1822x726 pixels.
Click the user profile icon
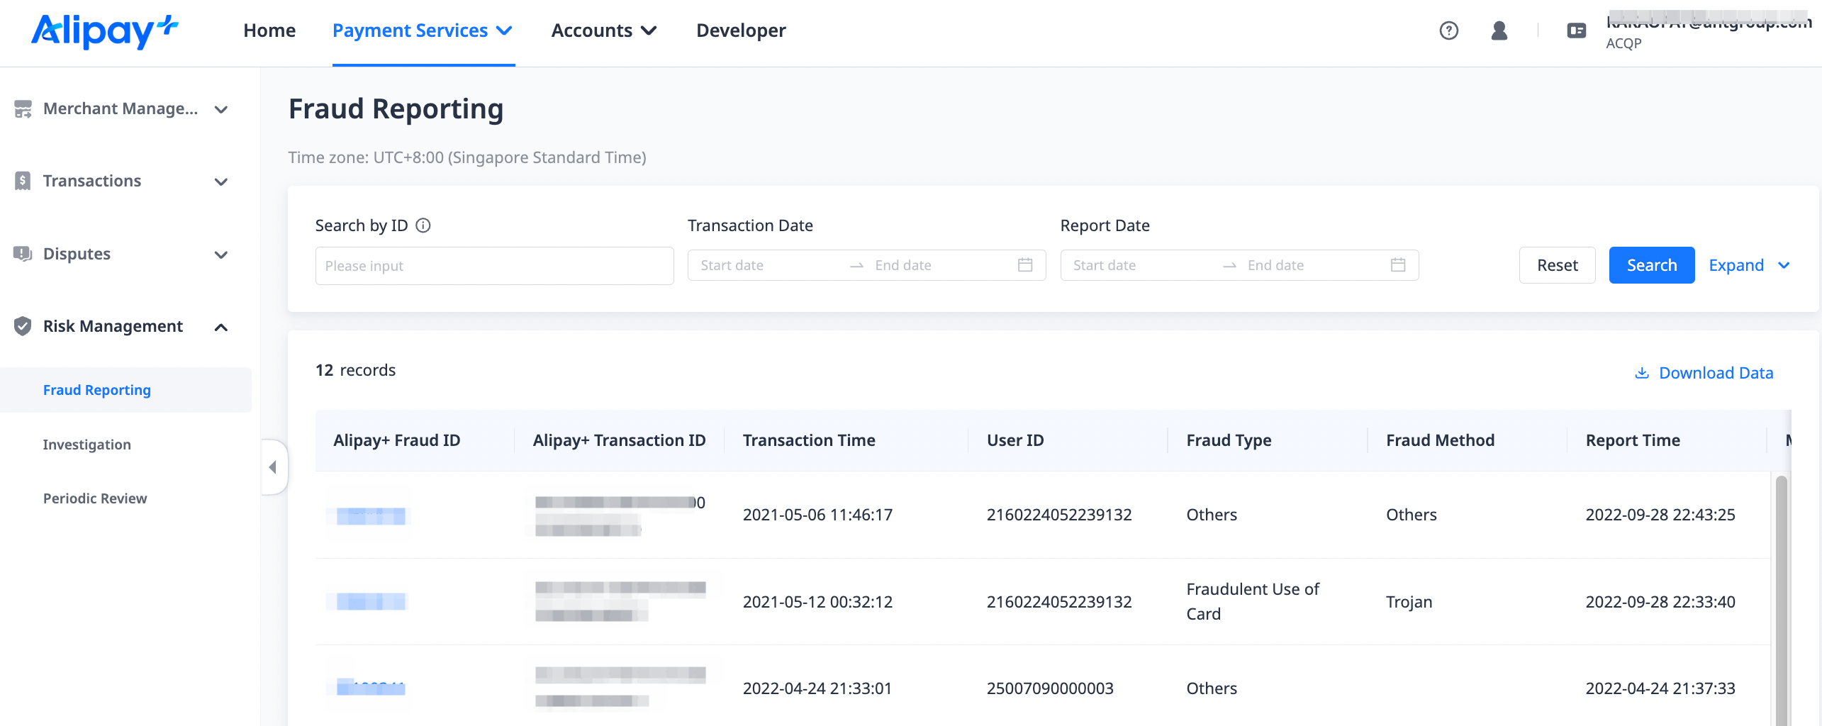(x=1499, y=30)
